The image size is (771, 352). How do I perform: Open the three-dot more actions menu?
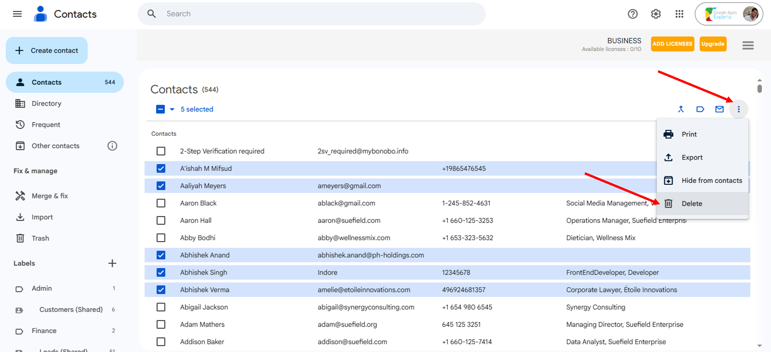coord(739,109)
